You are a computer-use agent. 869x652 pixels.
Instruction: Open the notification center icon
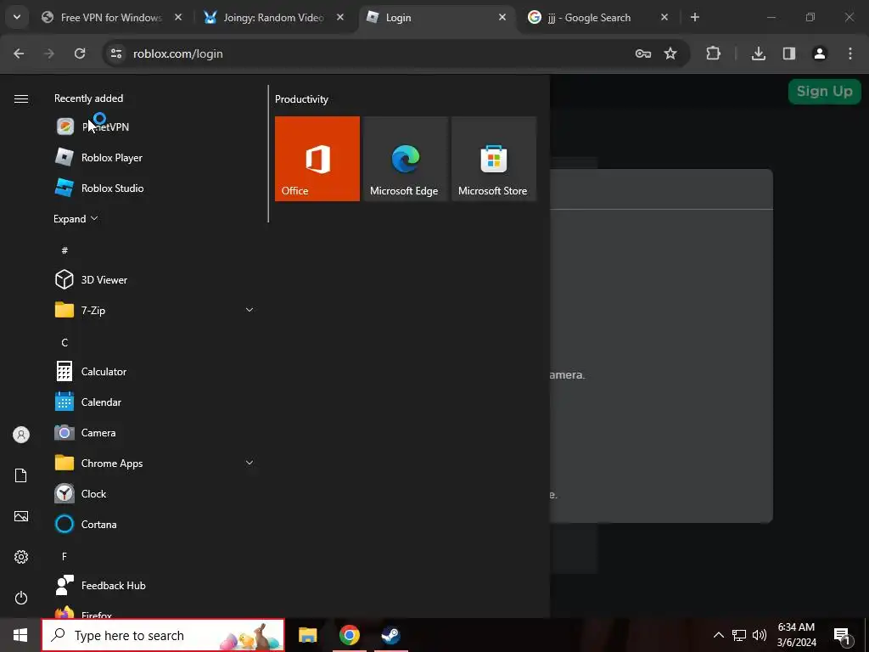[x=842, y=637]
